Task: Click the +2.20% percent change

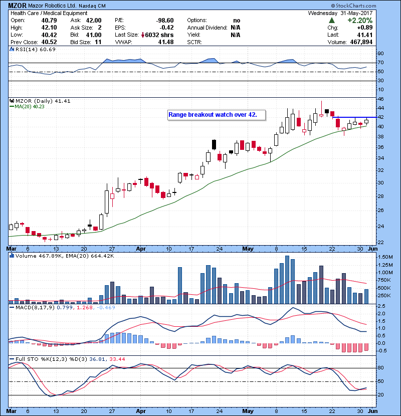Action: [360, 21]
